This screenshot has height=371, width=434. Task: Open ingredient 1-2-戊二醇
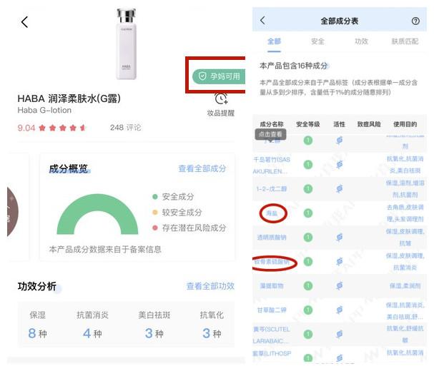click(x=272, y=189)
